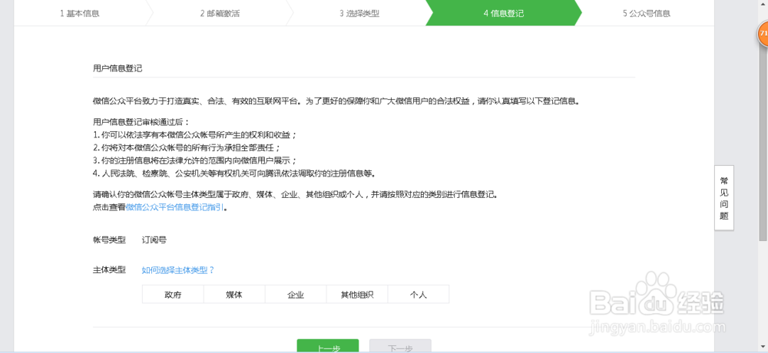Viewport: 768px width, 353px height.
Task: Click the line starting with 4.人民法院
Action: click(x=234, y=173)
